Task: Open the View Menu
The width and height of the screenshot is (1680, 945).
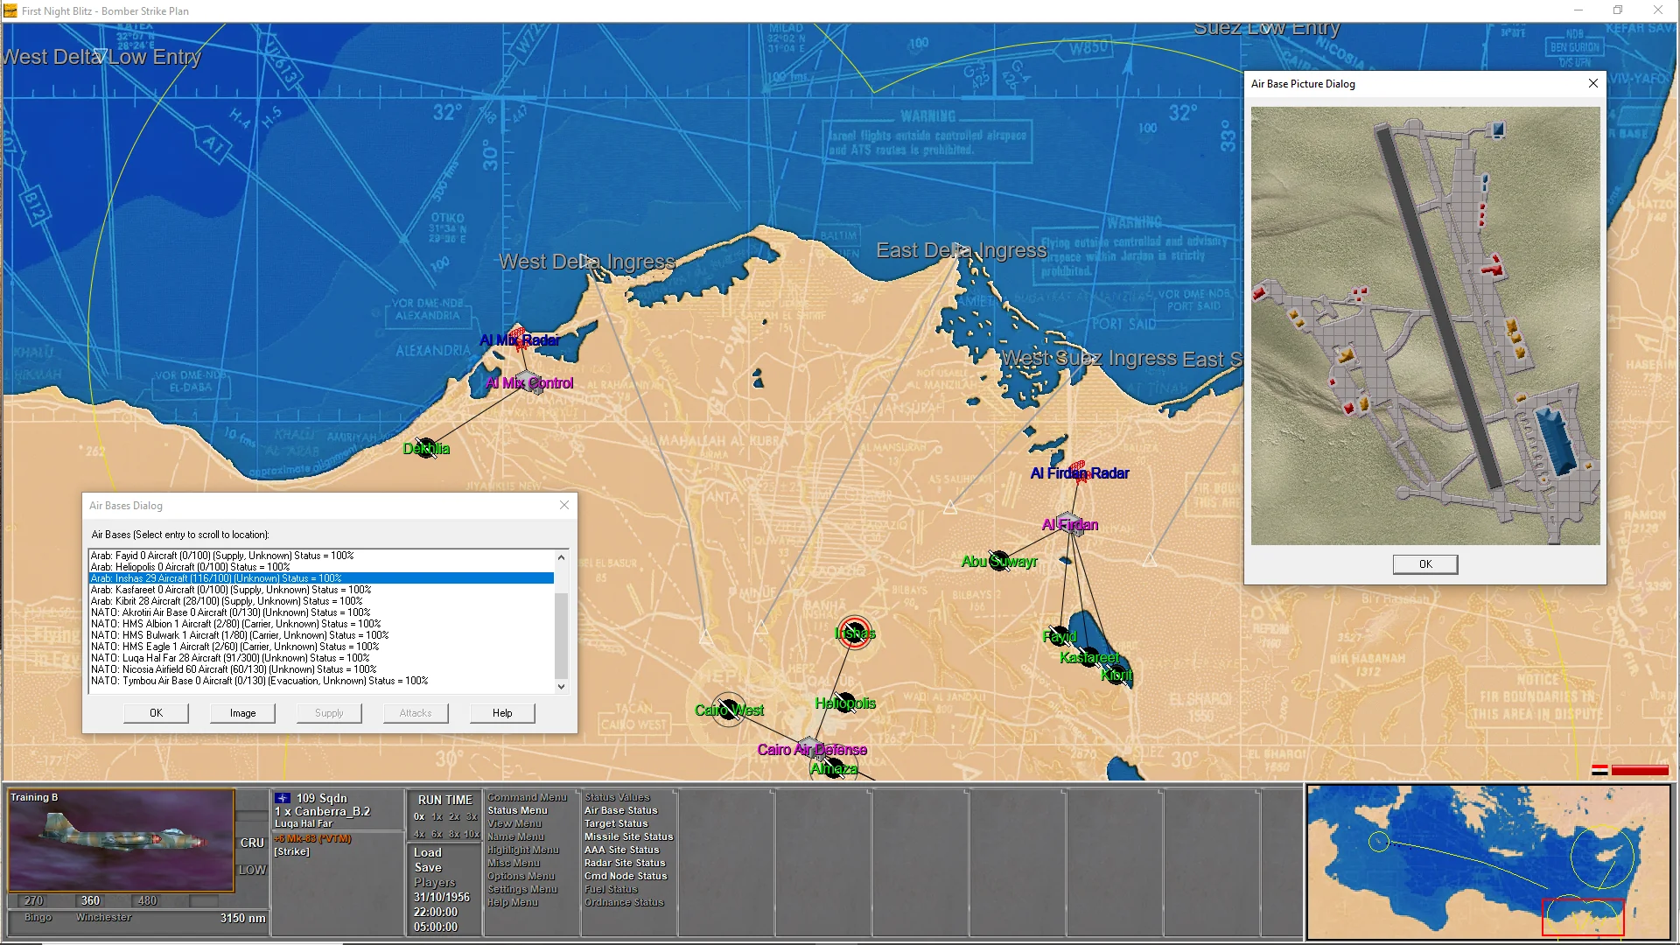Action: [514, 823]
